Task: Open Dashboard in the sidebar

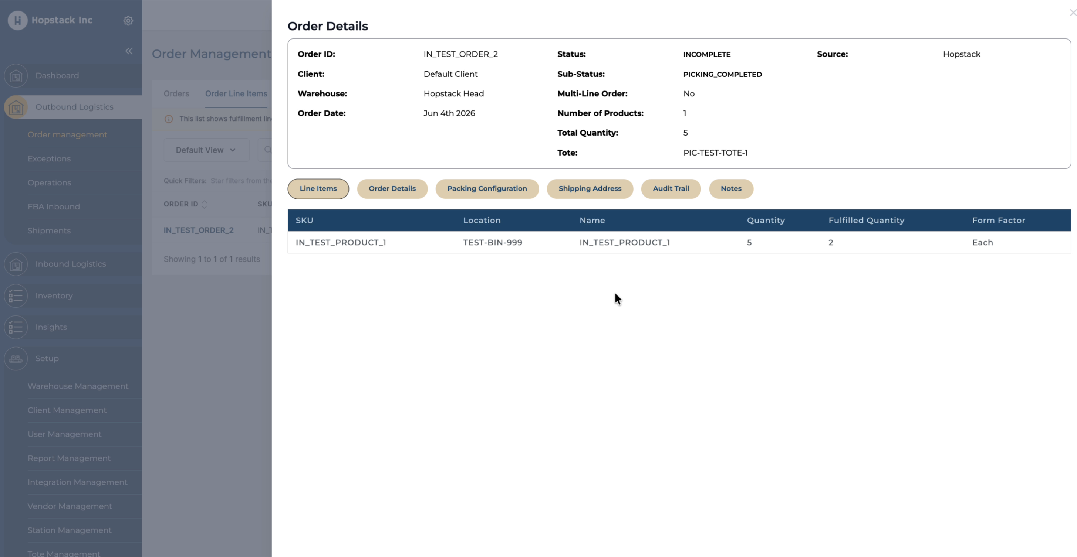Action: [57, 76]
